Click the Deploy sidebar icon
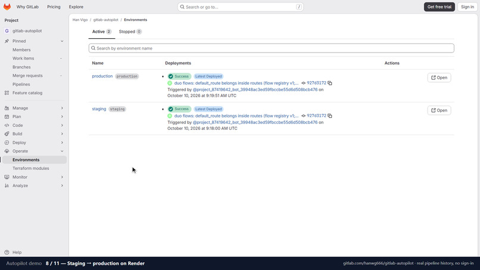This screenshot has height=270, width=480. coord(7,142)
